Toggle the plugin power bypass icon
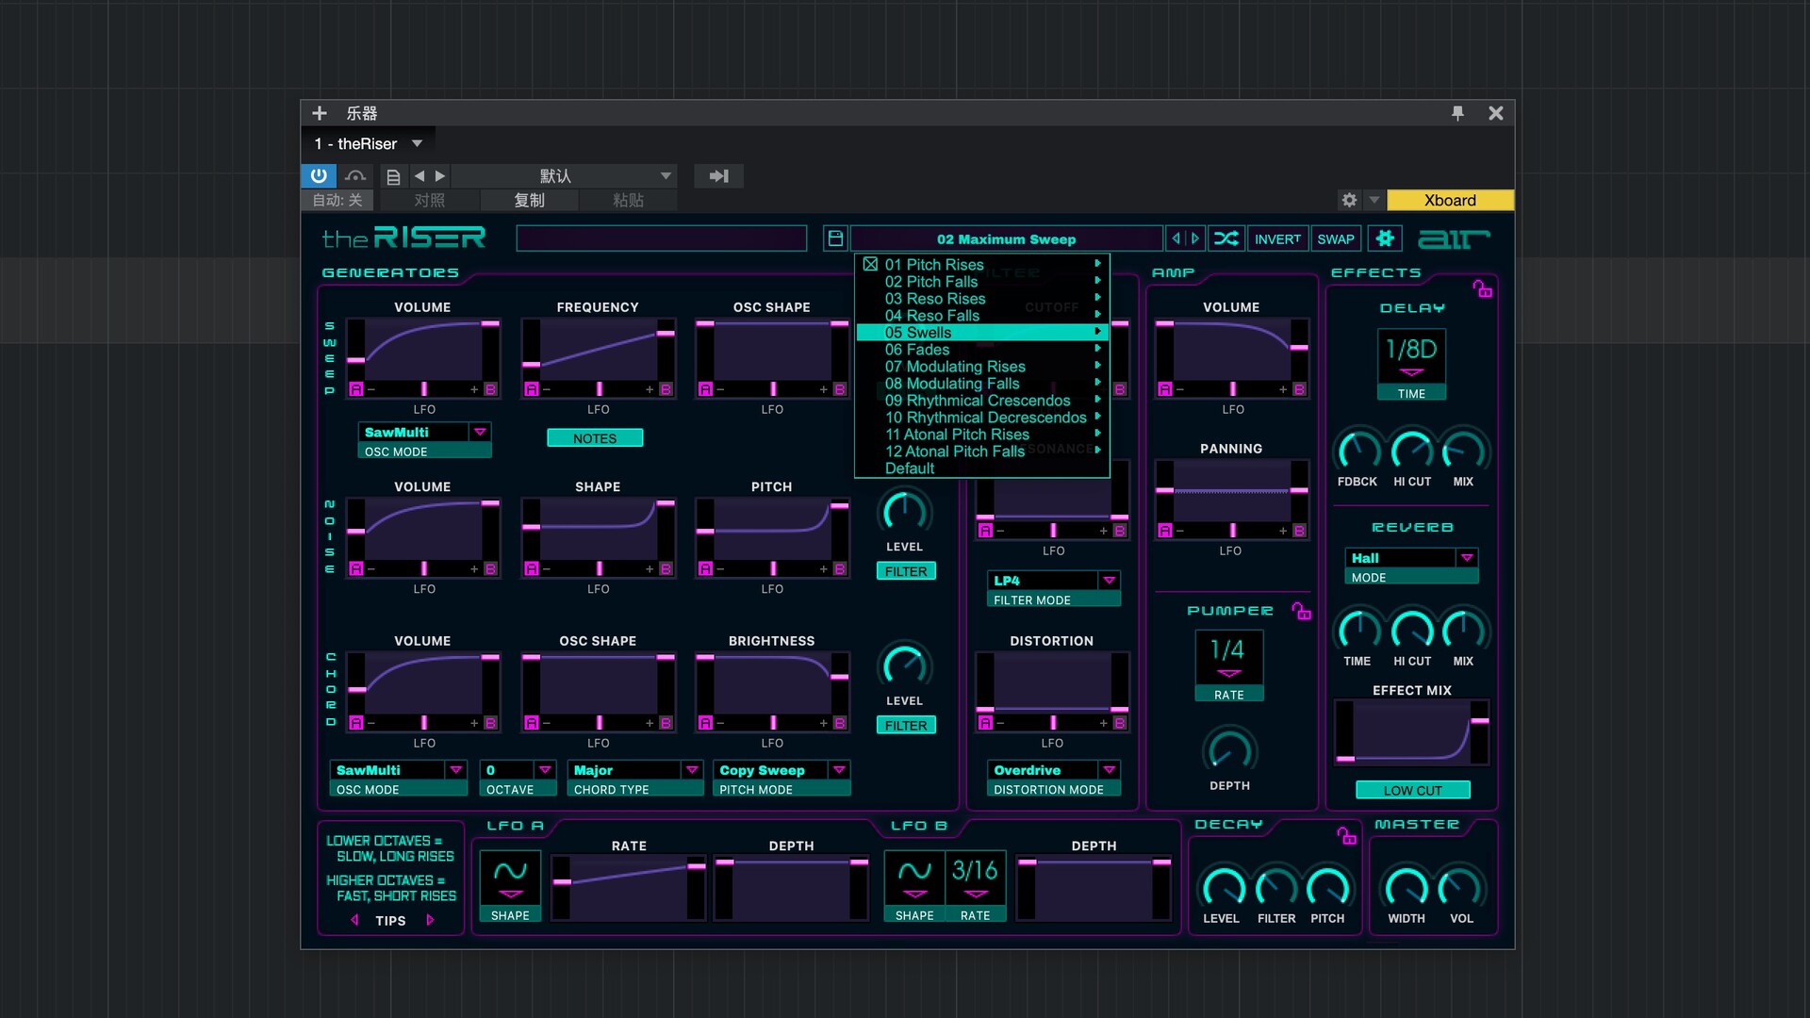The height and width of the screenshot is (1018, 1810). (x=319, y=176)
